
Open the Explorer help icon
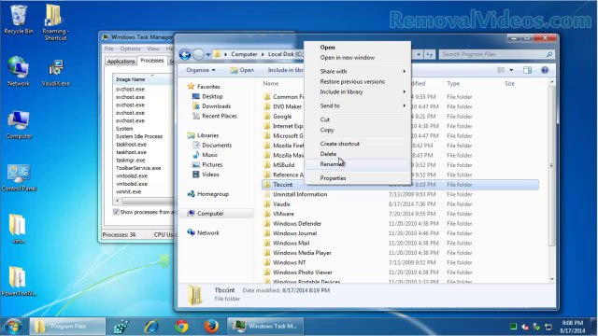point(545,70)
